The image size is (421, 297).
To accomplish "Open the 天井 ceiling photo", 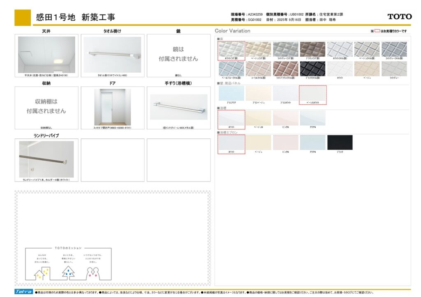I will click(x=46, y=55).
